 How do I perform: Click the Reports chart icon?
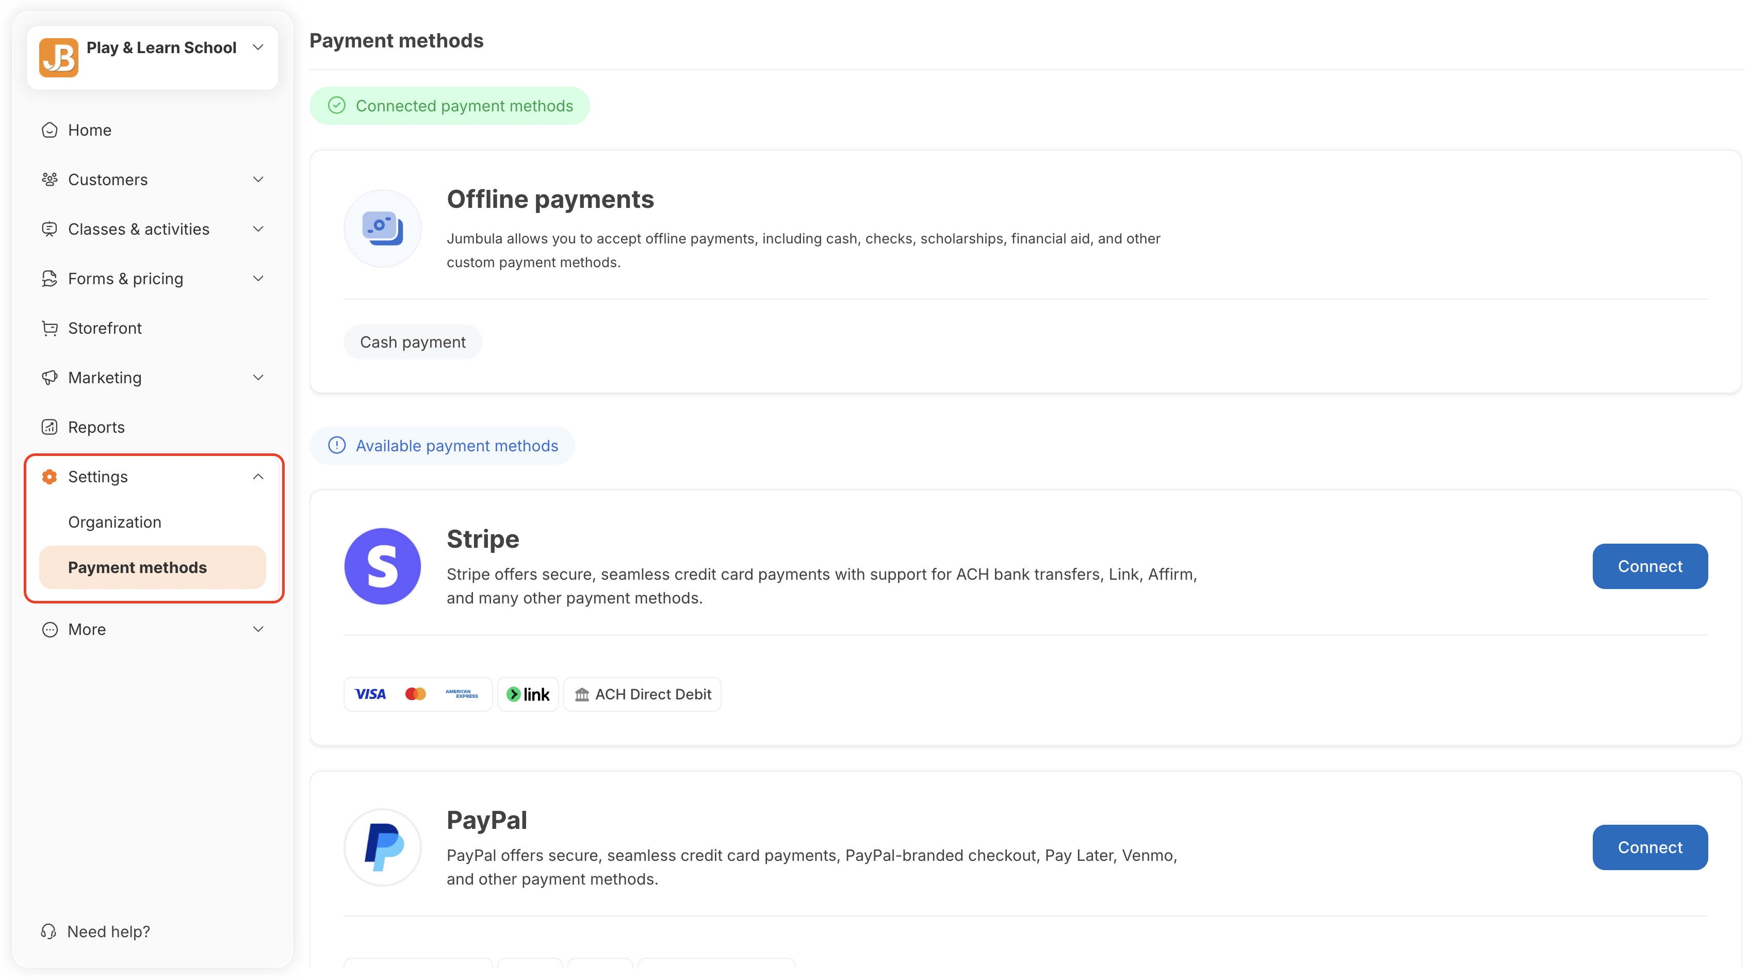pos(50,428)
